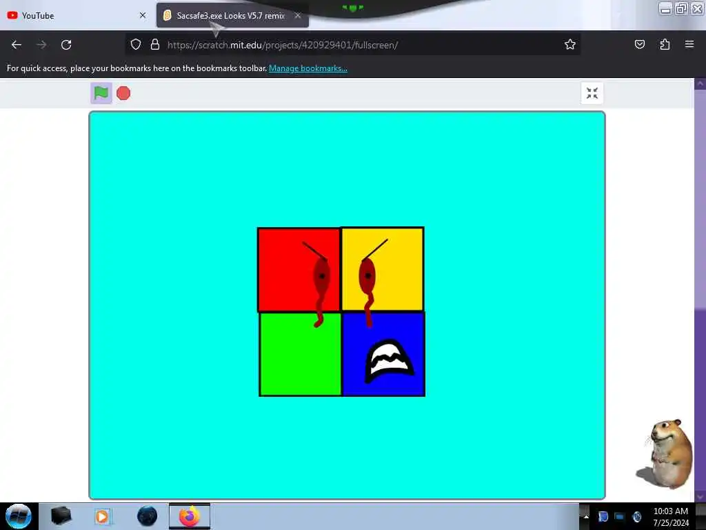Viewport: 706px width, 530px height.
Task: Open the Firefox extensions menu
Action: (665, 44)
